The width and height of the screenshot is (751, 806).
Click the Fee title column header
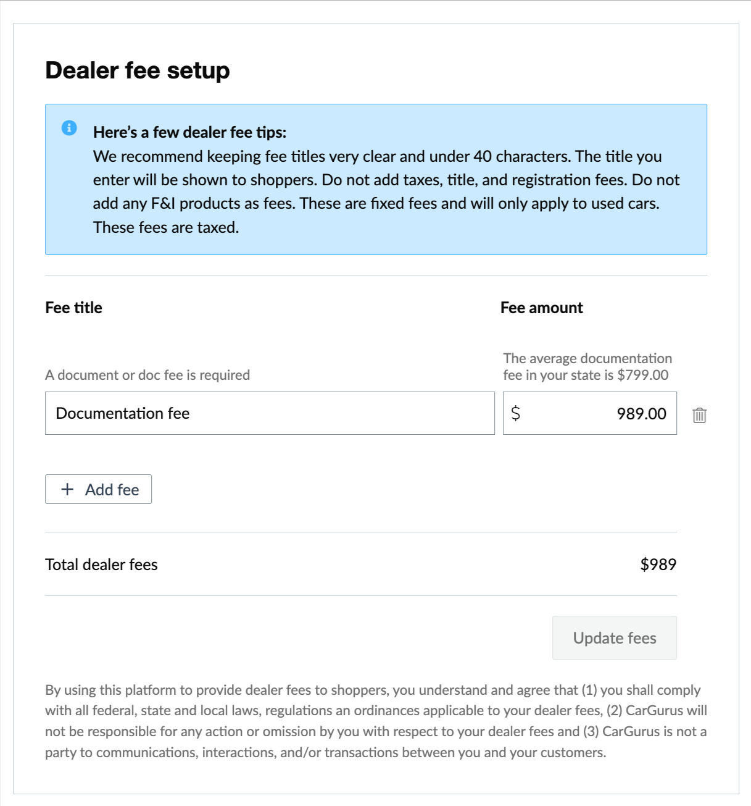pos(73,308)
